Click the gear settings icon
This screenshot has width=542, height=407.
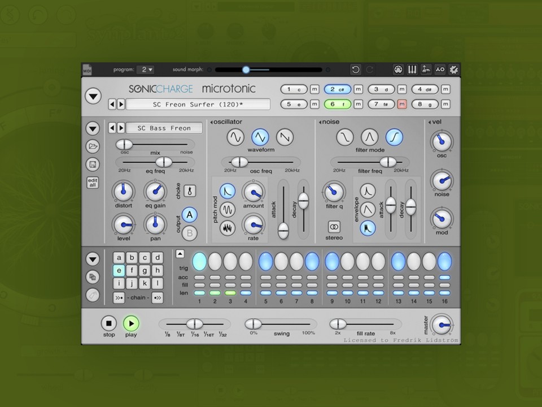[453, 70]
